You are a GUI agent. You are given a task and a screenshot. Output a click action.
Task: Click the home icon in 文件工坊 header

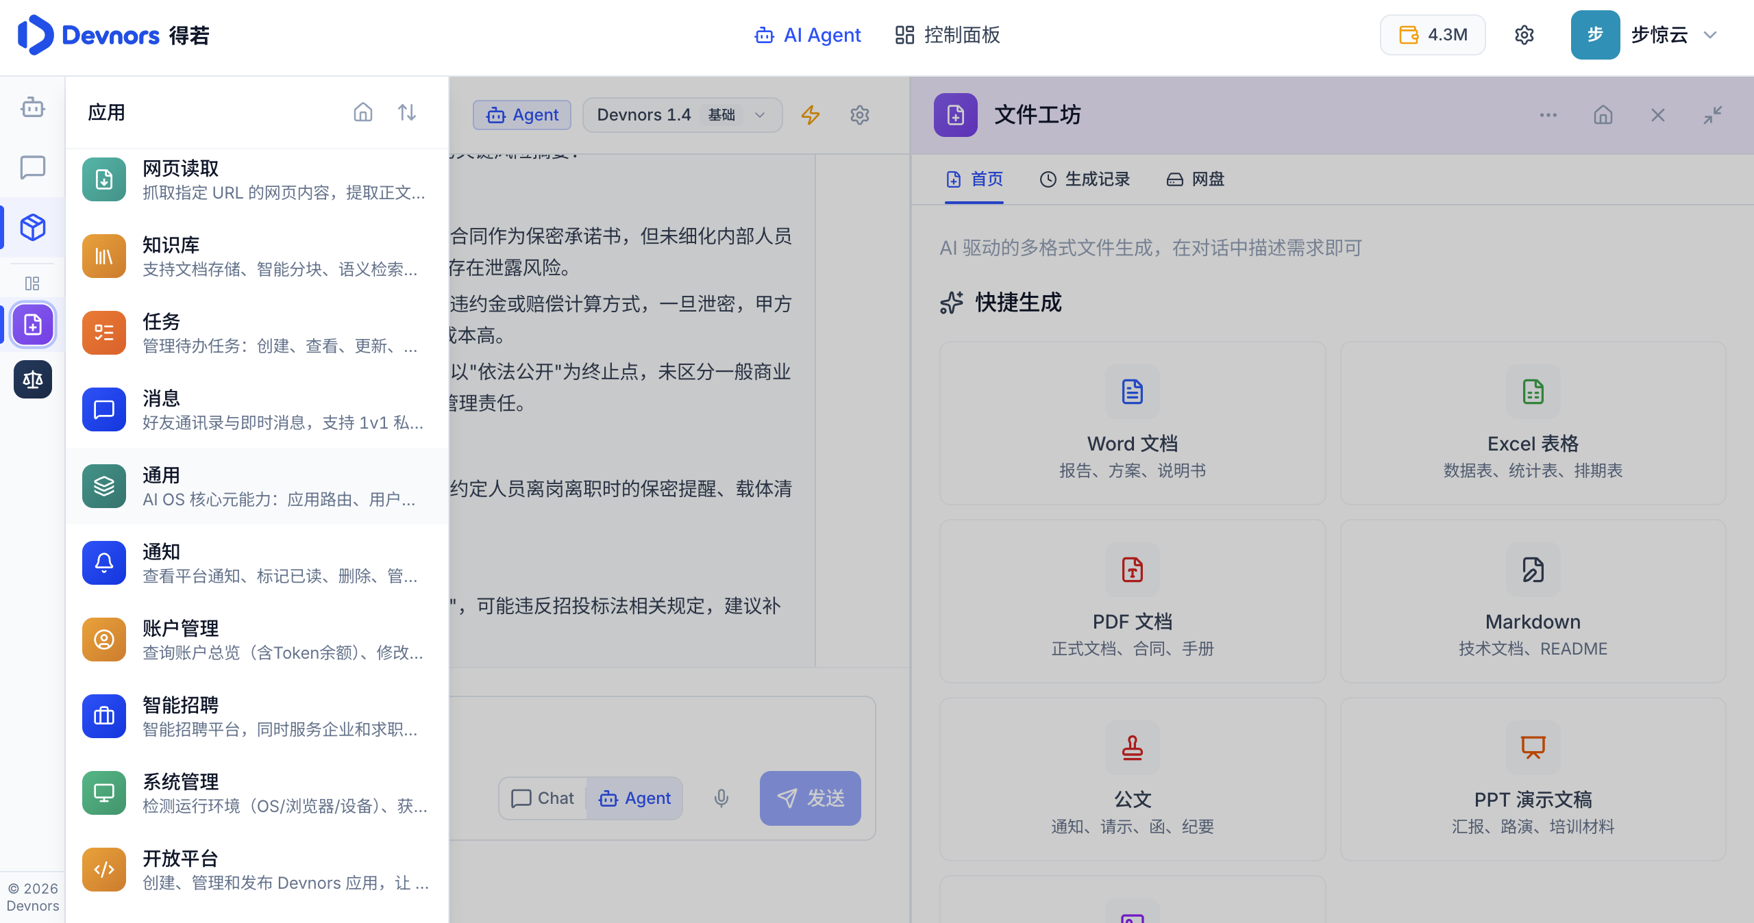click(1603, 114)
